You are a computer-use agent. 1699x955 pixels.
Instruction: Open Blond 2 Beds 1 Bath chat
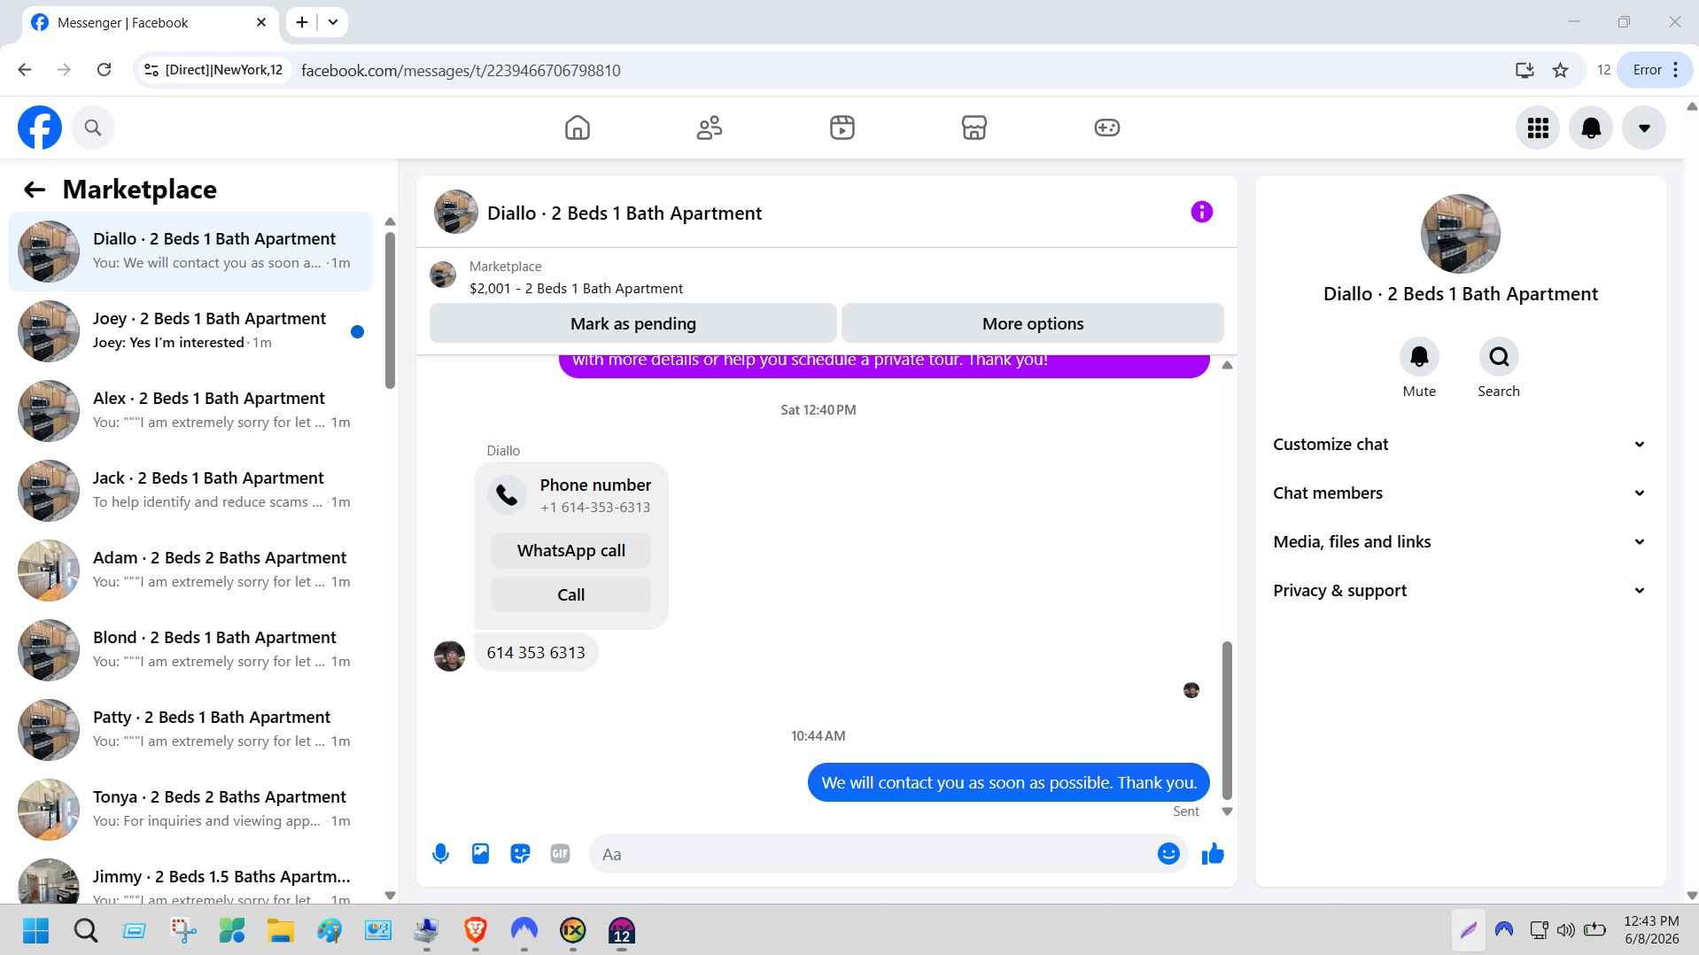coord(191,650)
